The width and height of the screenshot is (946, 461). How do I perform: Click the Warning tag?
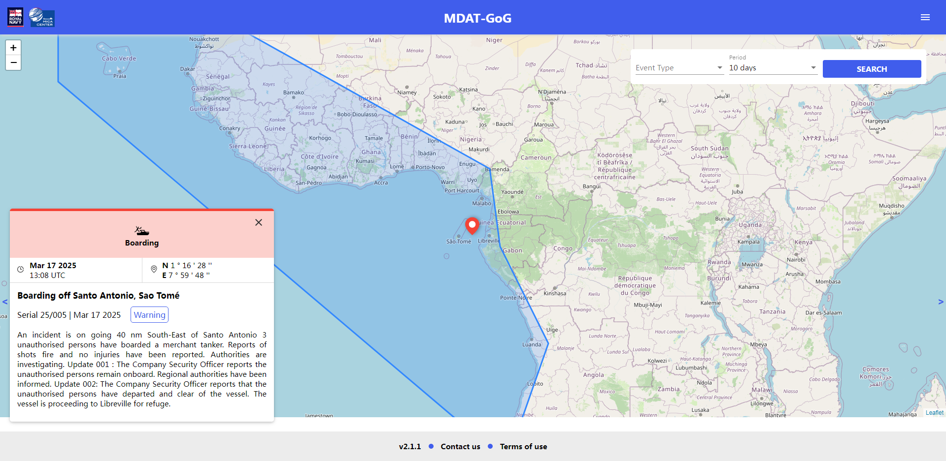tap(149, 315)
